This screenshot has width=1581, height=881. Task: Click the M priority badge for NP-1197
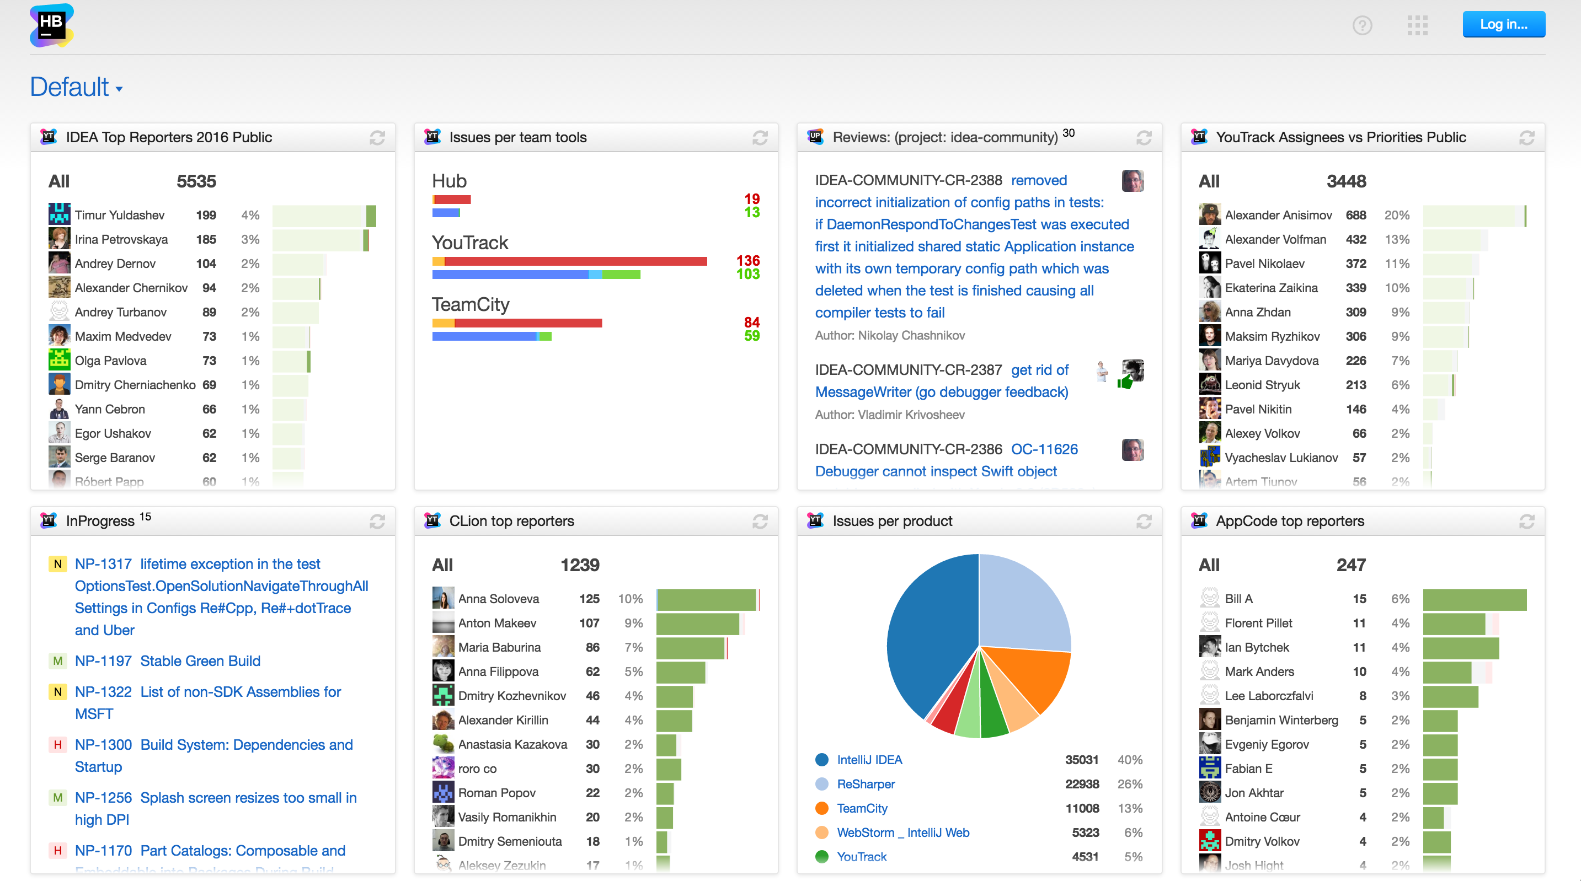click(x=58, y=660)
